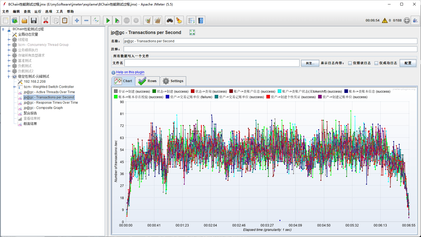Enable the 仅成功日志 checkbox
This screenshot has width=421, height=237.
tap(376, 63)
